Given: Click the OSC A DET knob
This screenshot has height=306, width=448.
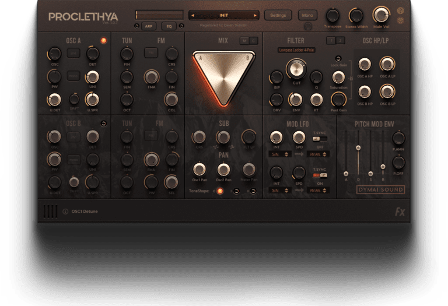Looking at the screenshot, I should (93, 54).
